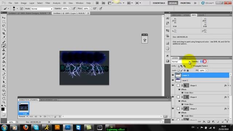Image resolution: width=233 pixels, height=131 pixels.
Task: Toggle Shape 4 Outer Glow effect visibility
Action: [x=182, y=104]
